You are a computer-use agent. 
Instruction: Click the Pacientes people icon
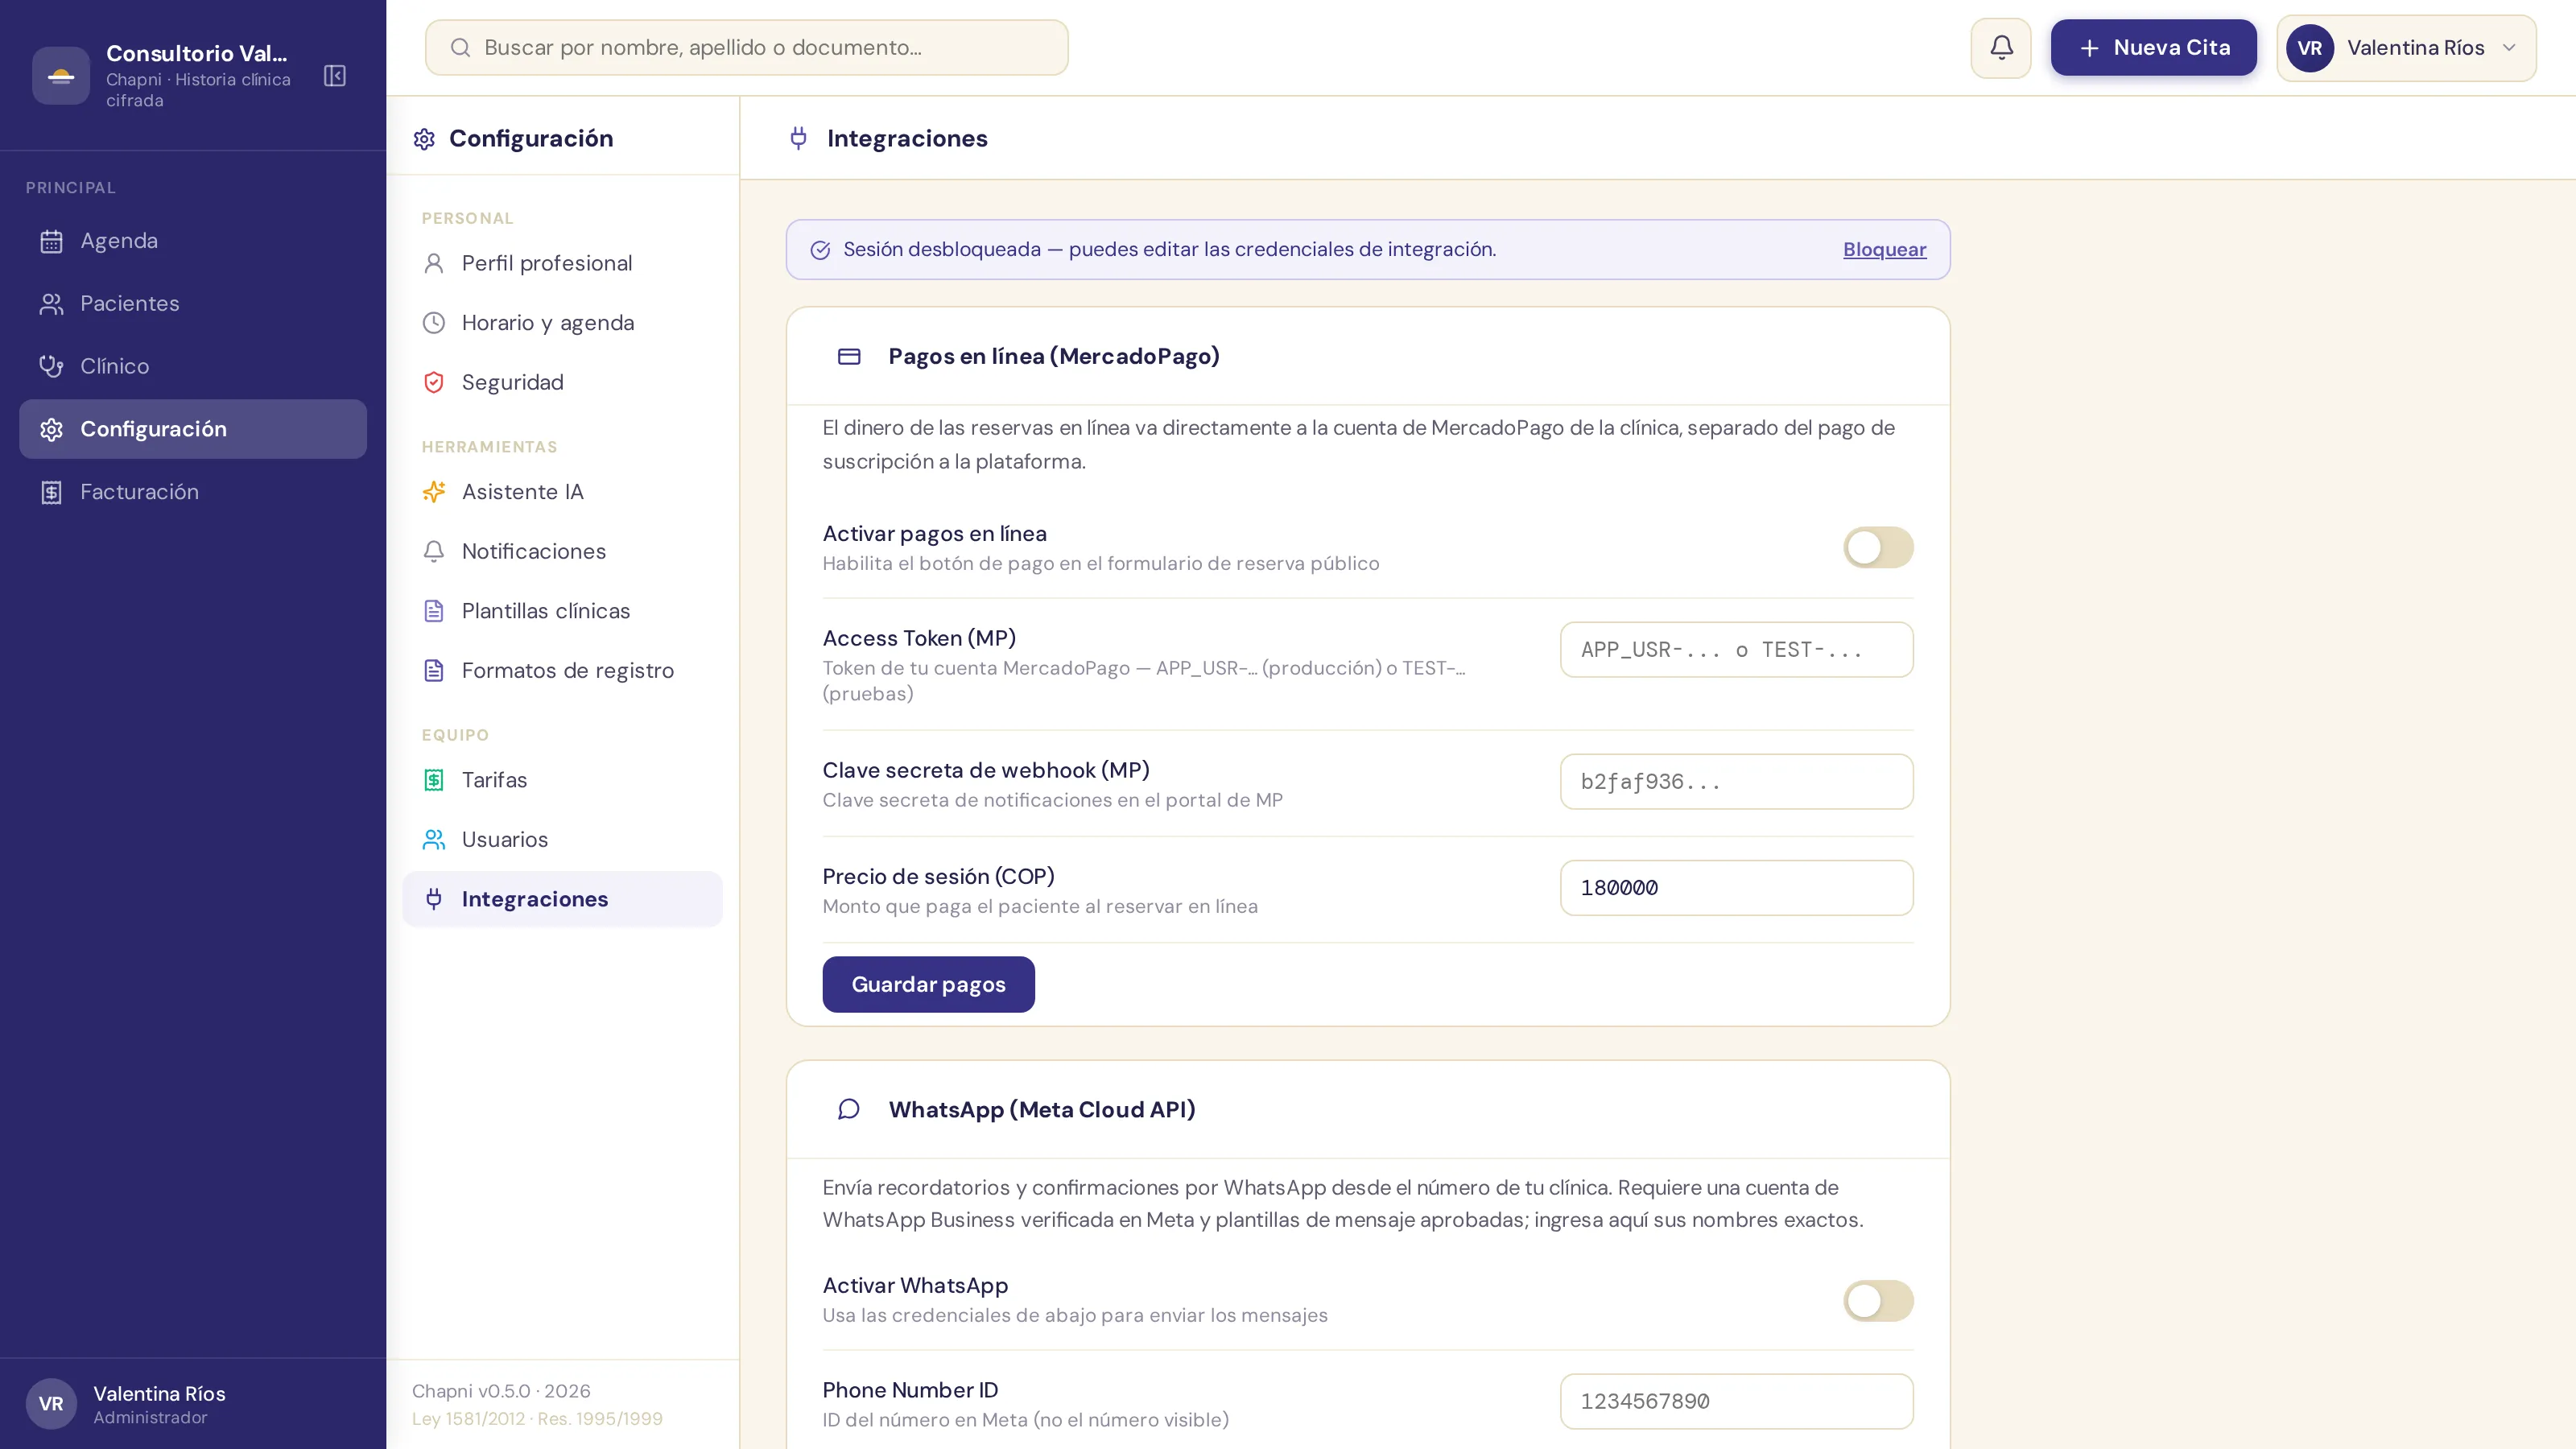click(x=51, y=304)
